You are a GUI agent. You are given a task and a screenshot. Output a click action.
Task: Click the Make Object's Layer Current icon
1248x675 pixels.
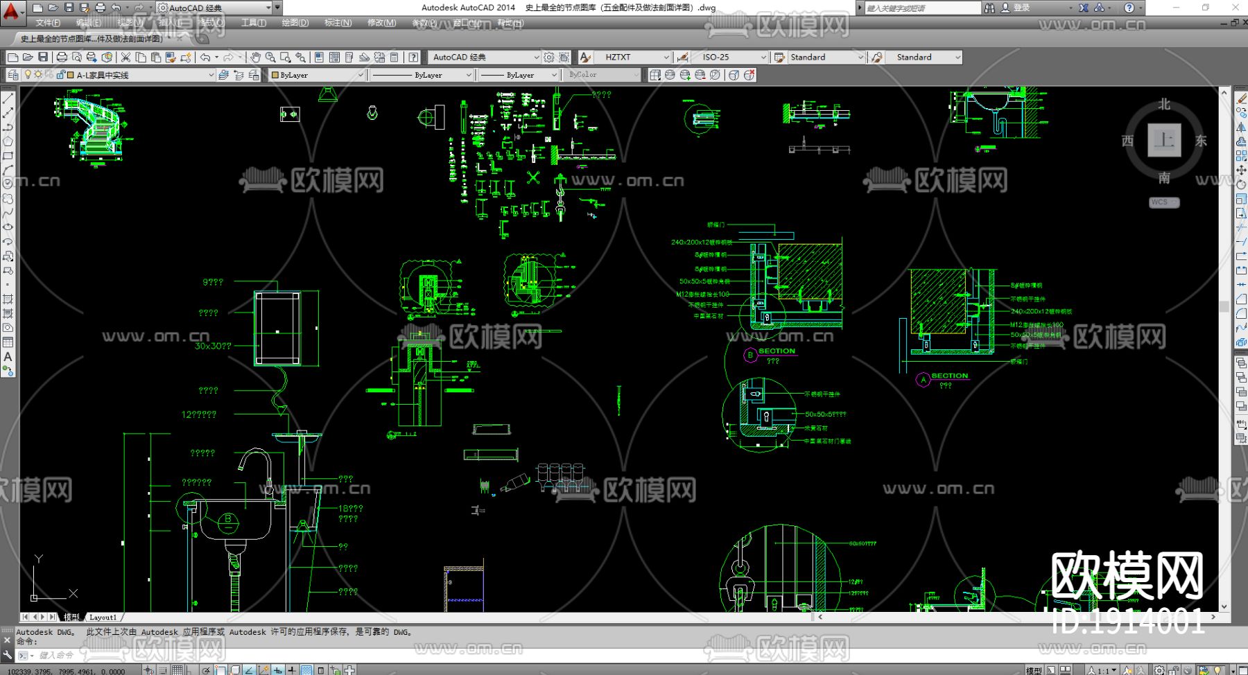click(x=223, y=75)
